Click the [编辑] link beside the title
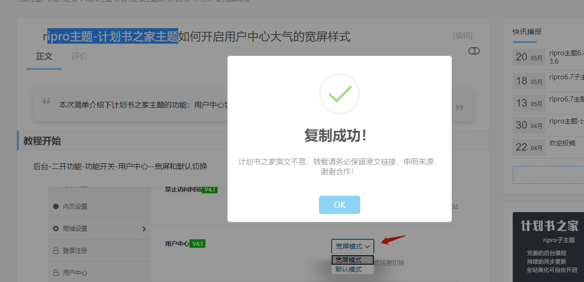This screenshot has width=584, height=282. coord(463,36)
